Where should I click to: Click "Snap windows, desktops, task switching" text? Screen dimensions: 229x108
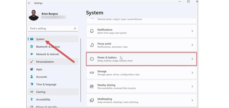tap(118, 102)
